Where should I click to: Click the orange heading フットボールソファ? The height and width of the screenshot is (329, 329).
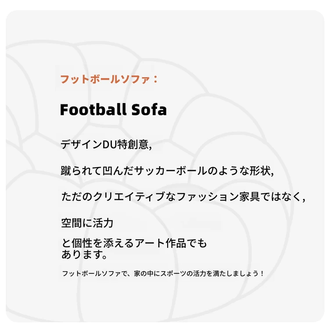point(105,79)
